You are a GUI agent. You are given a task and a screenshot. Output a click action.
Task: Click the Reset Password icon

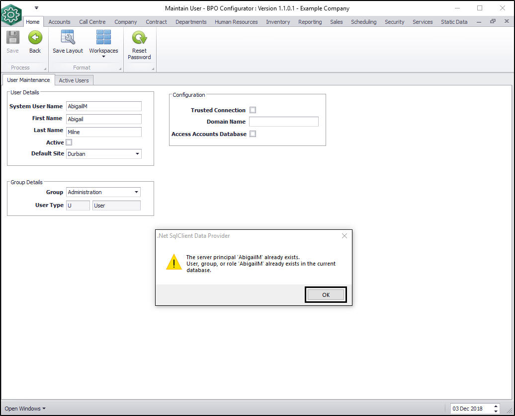coord(139,37)
